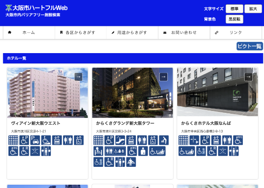Click automatic door icon under からくさホテル大阪なんば
The image size is (264, 188).
click(x=234, y=151)
